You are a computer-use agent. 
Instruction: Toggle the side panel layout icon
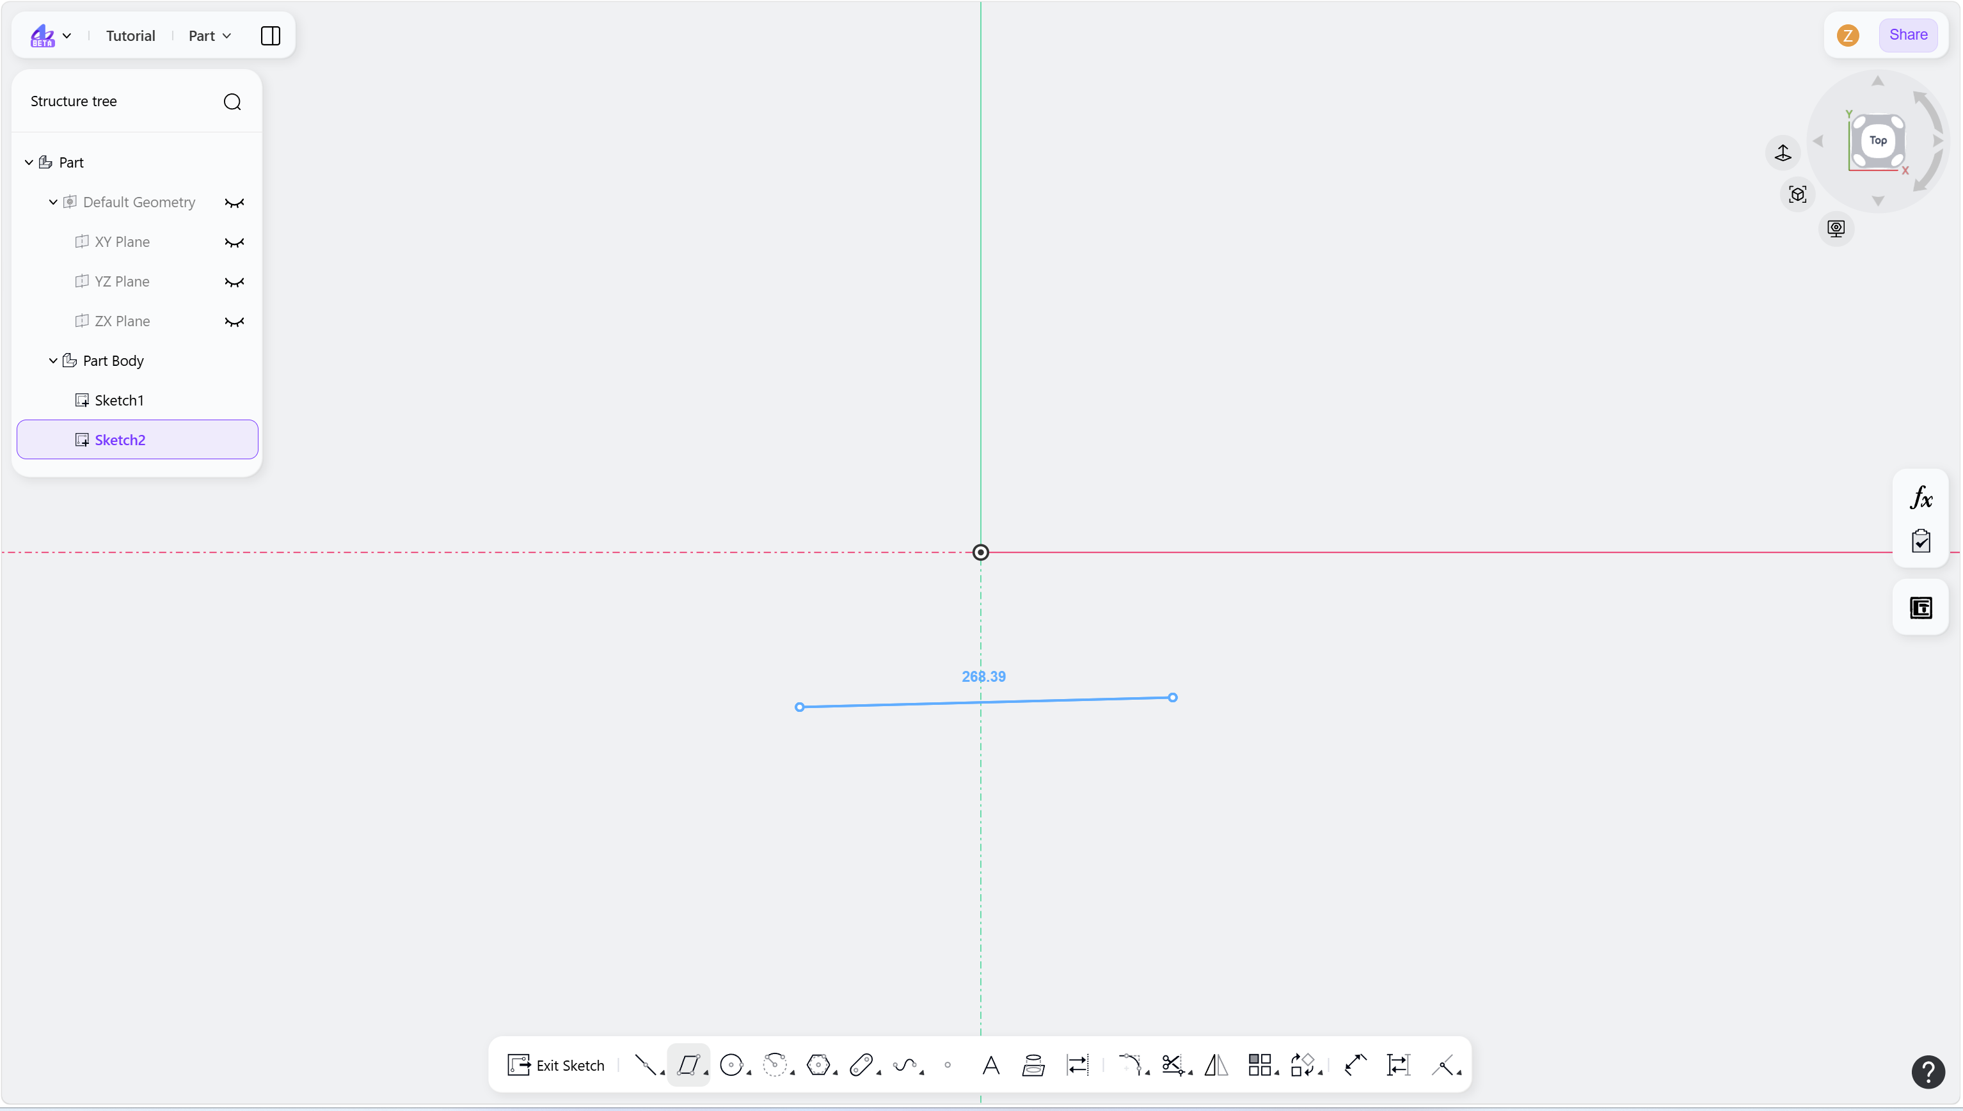270,35
